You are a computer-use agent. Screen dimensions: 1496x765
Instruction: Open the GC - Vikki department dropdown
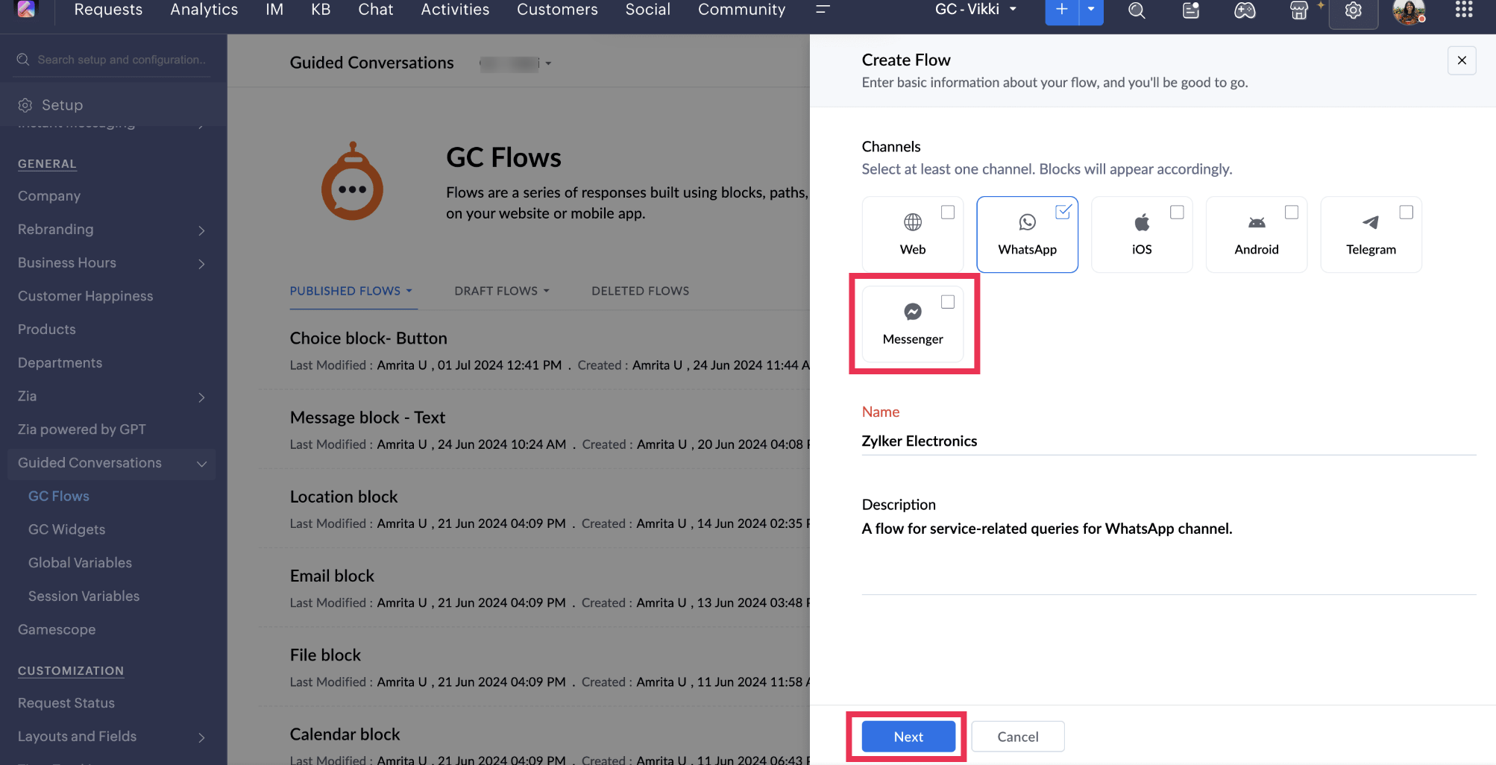[x=975, y=10]
